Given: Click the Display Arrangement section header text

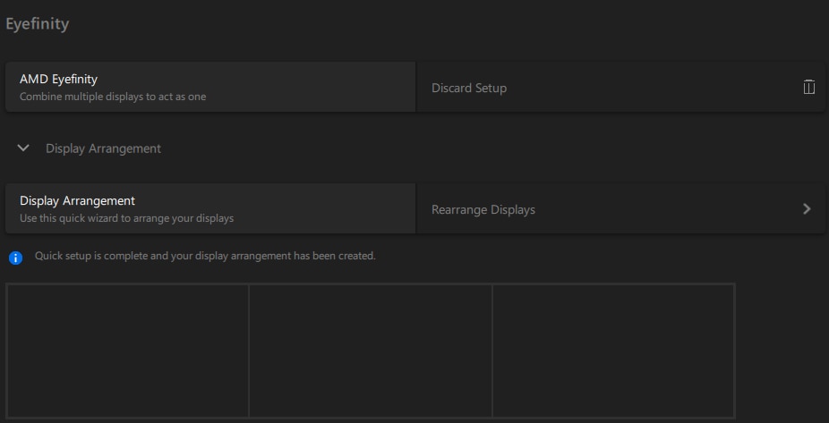Looking at the screenshot, I should click(103, 148).
